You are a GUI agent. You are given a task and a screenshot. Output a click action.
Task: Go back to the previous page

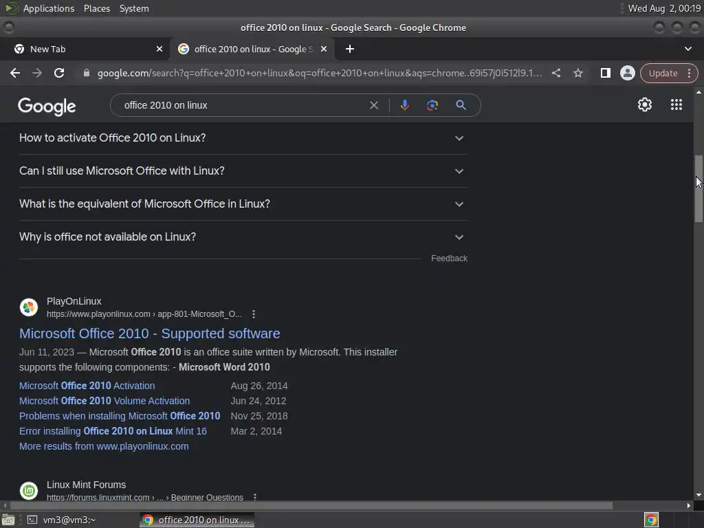(x=15, y=73)
